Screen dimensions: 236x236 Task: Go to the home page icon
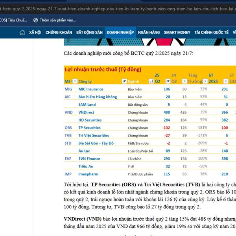[22, 32]
